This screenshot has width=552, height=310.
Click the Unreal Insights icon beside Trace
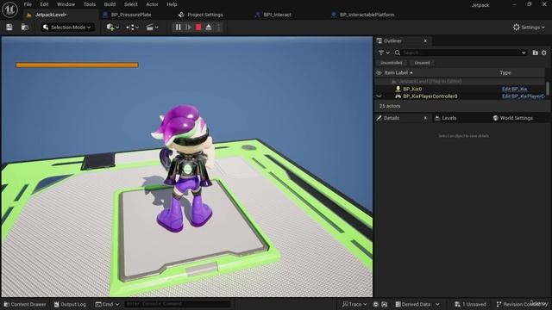[376, 304]
